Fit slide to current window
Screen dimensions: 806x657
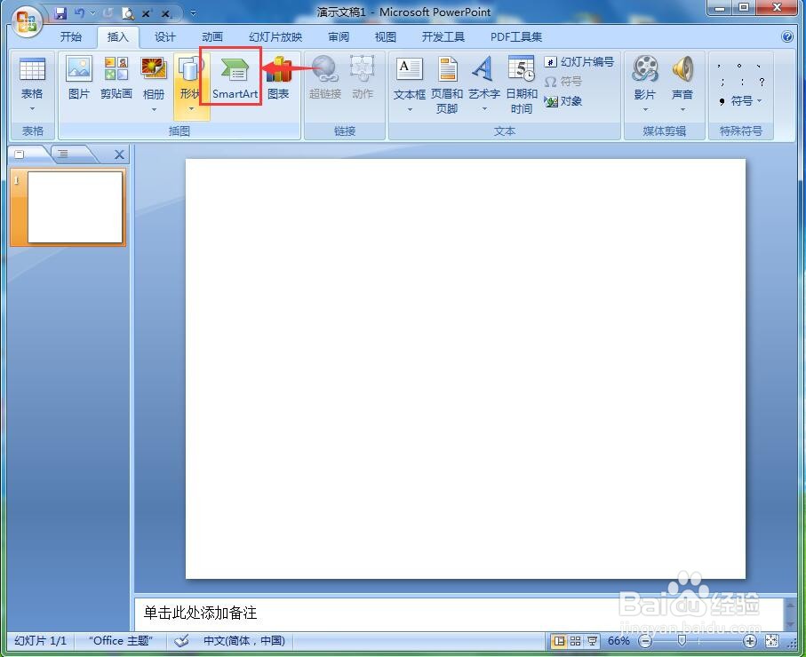771,641
